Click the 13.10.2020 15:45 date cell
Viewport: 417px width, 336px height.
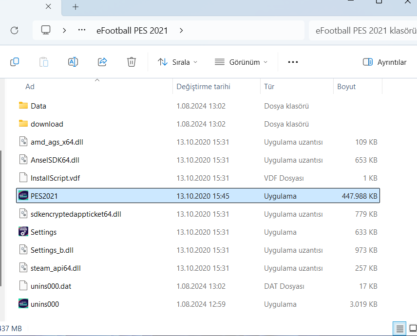pyautogui.click(x=203, y=196)
